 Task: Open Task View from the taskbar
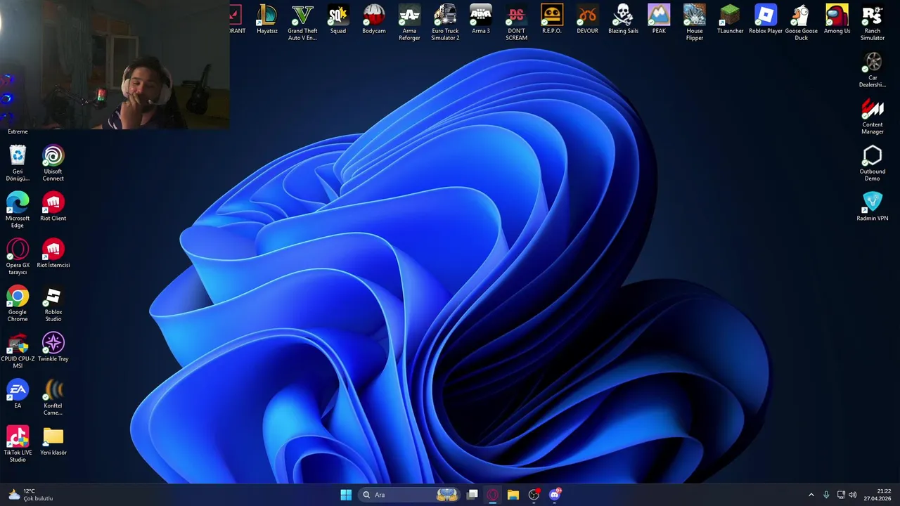[472, 495]
